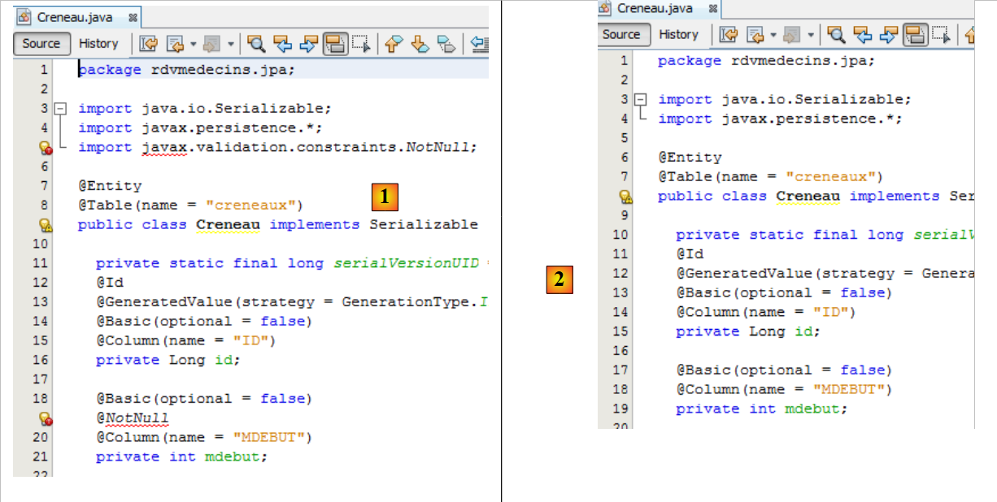Click warning bulb on panel 2 class line
The image size is (997, 502).
tap(625, 197)
